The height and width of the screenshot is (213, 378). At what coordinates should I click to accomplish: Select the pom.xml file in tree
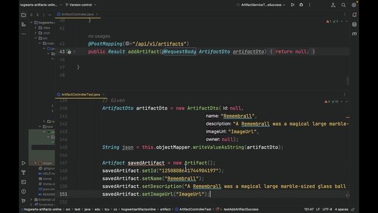[x=47, y=189]
